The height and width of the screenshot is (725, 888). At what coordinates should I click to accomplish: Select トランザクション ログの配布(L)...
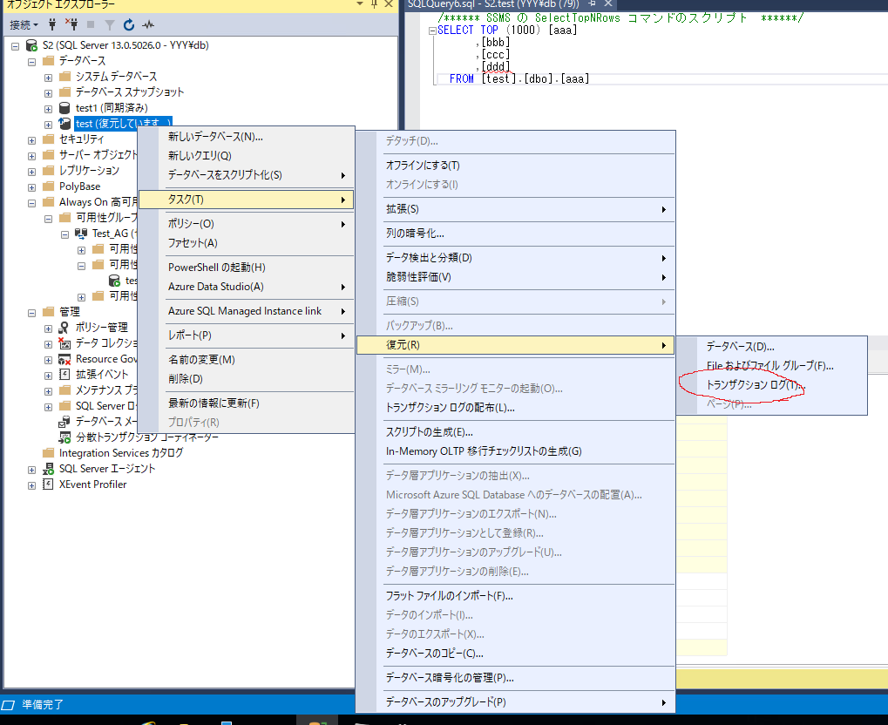click(x=515, y=408)
